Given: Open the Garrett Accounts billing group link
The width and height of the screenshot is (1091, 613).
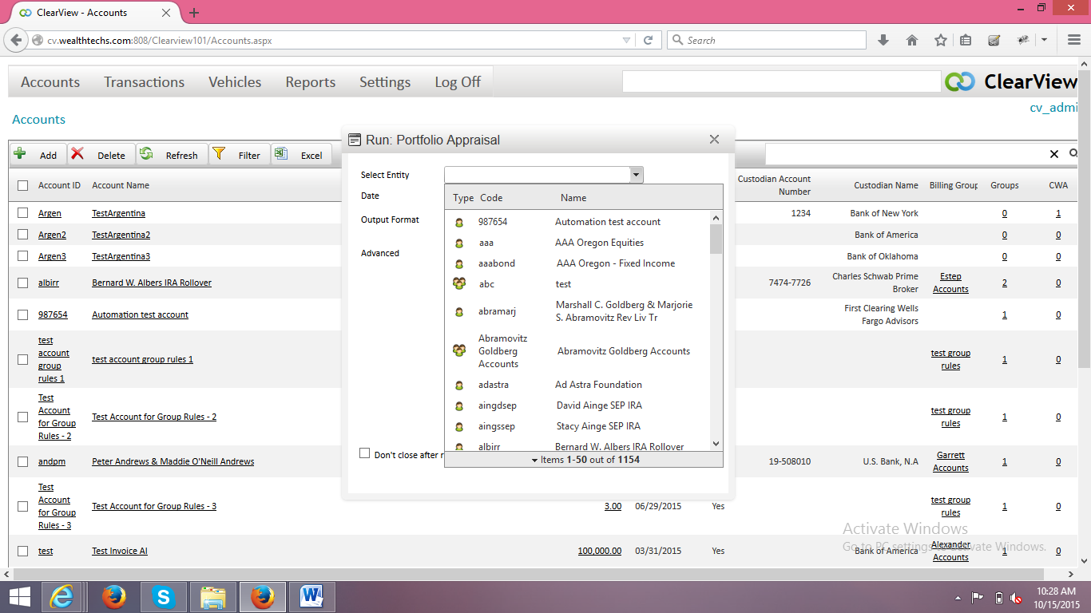Looking at the screenshot, I should click(950, 461).
